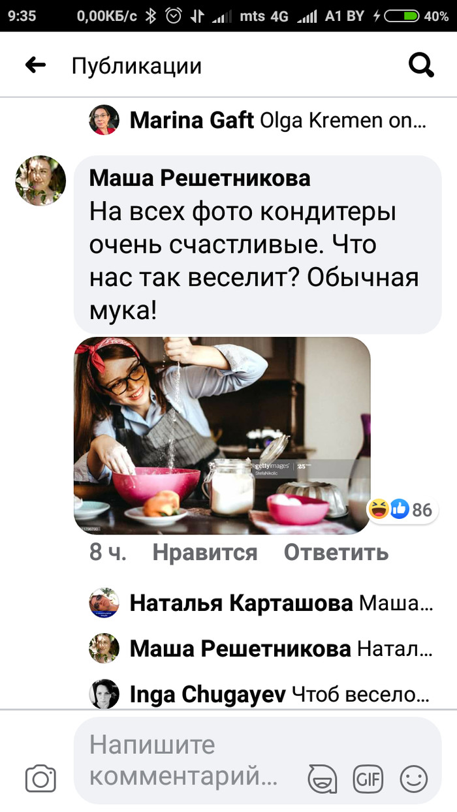
Task: Expand Маша Решетникова's second reply
Action: pos(280,648)
